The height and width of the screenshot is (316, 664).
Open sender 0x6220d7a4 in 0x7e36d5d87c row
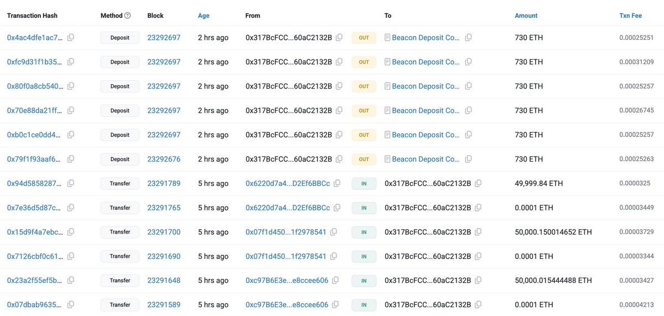pyautogui.click(x=288, y=208)
